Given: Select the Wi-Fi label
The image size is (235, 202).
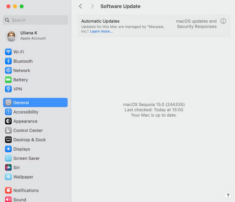Looking at the screenshot, I should tap(18, 52).
